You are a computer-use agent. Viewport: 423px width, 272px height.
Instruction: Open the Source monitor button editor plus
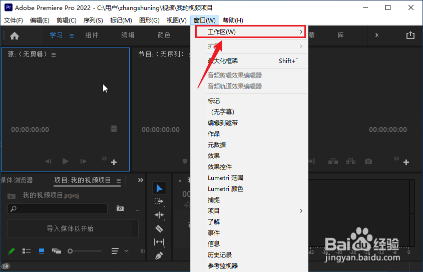pyautogui.click(x=114, y=162)
